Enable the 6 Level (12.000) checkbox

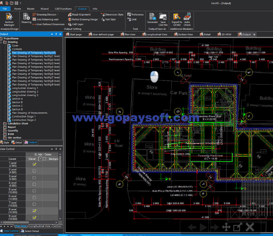click(x=34, y=198)
